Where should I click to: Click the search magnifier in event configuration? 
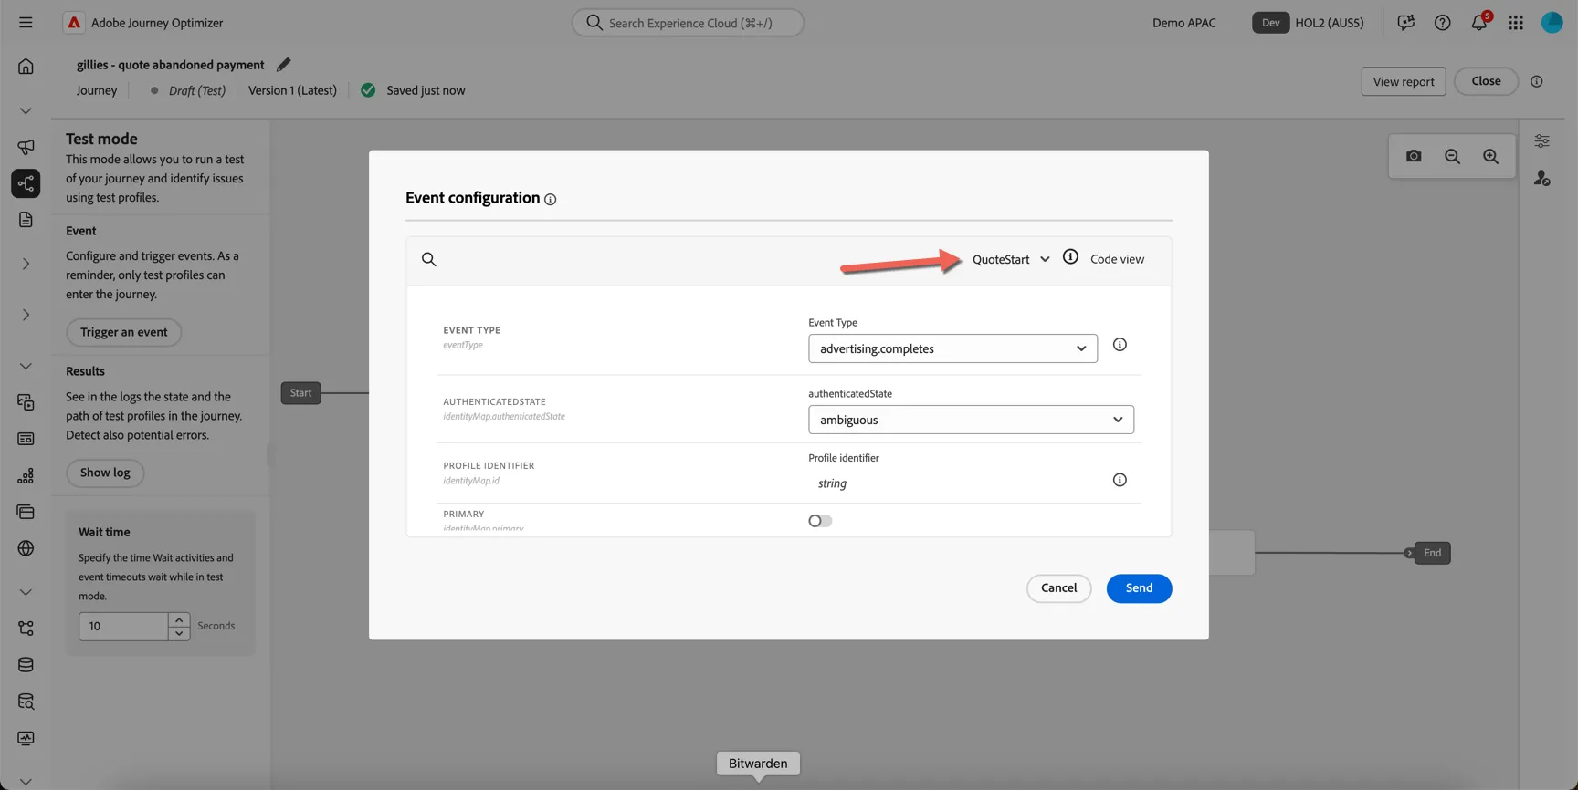click(428, 259)
